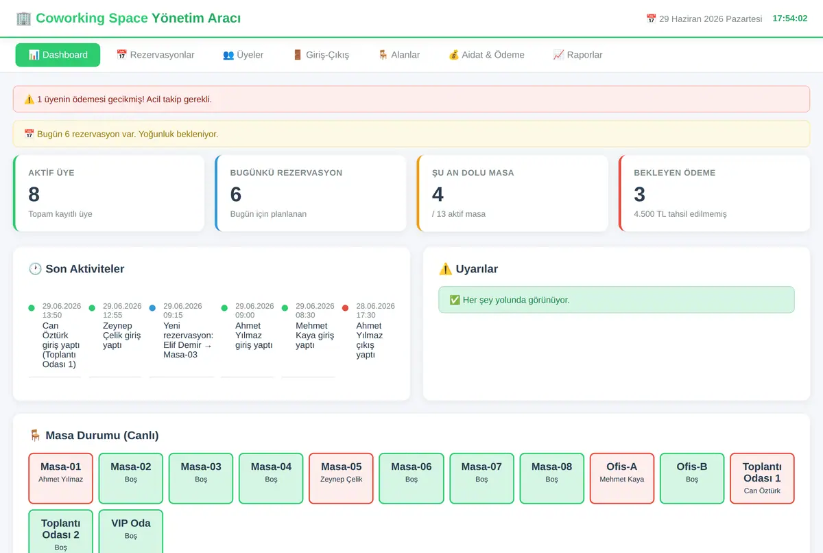Choose the Masa-08 desk card

click(551, 478)
